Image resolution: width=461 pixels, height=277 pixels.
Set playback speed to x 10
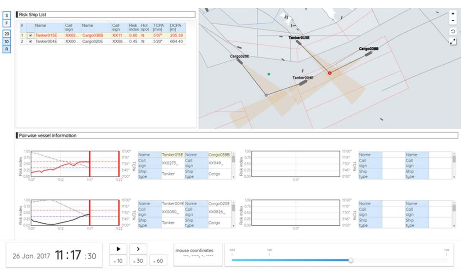pos(118,261)
